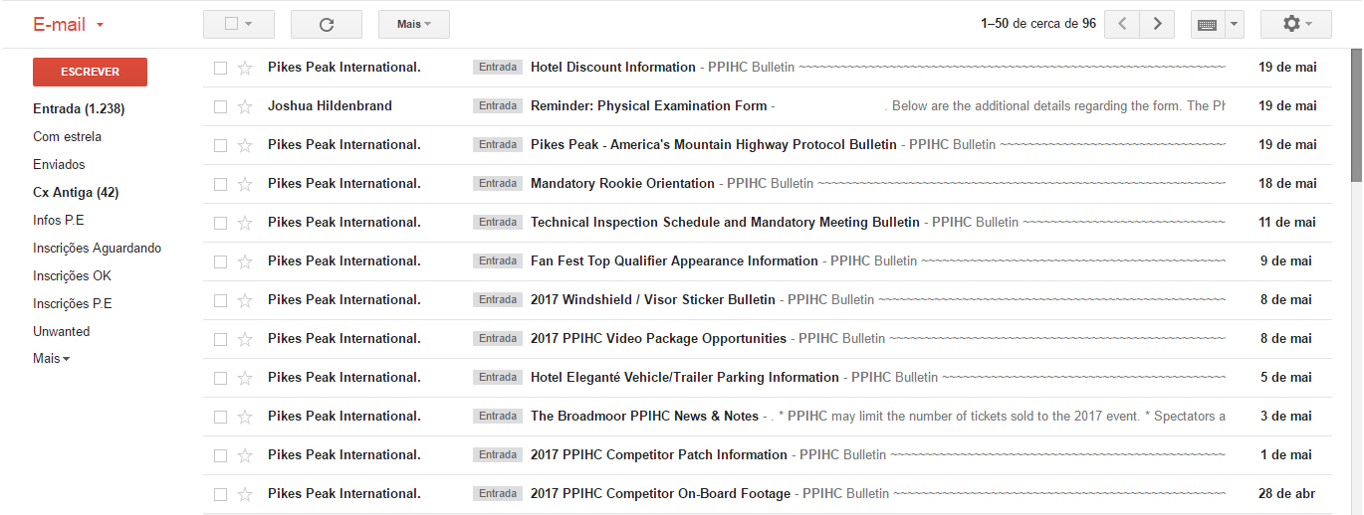This screenshot has height=515, width=1364.
Task: Open the settings gear menu
Action: pyautogui.click(x=1295, y=24)
